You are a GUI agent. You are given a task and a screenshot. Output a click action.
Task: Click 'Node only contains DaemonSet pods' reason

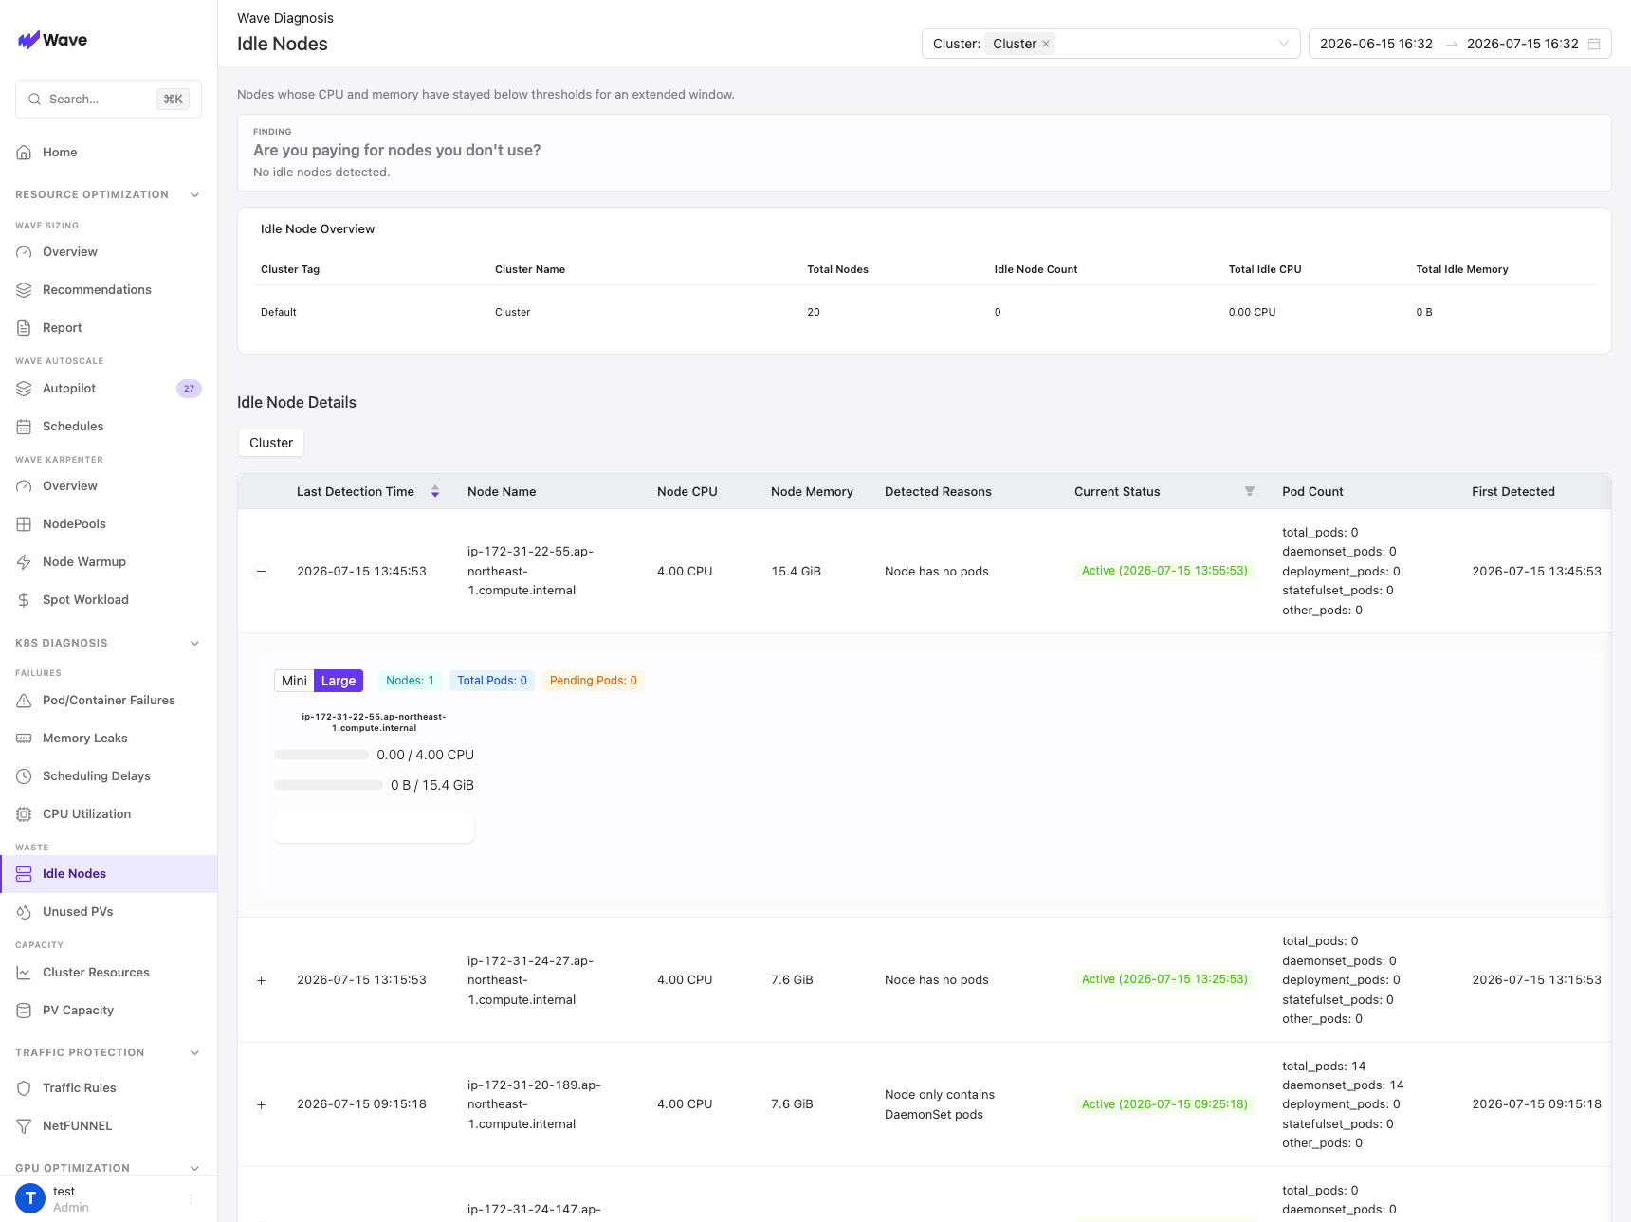pyautogui.click(x=940, y=1104)
